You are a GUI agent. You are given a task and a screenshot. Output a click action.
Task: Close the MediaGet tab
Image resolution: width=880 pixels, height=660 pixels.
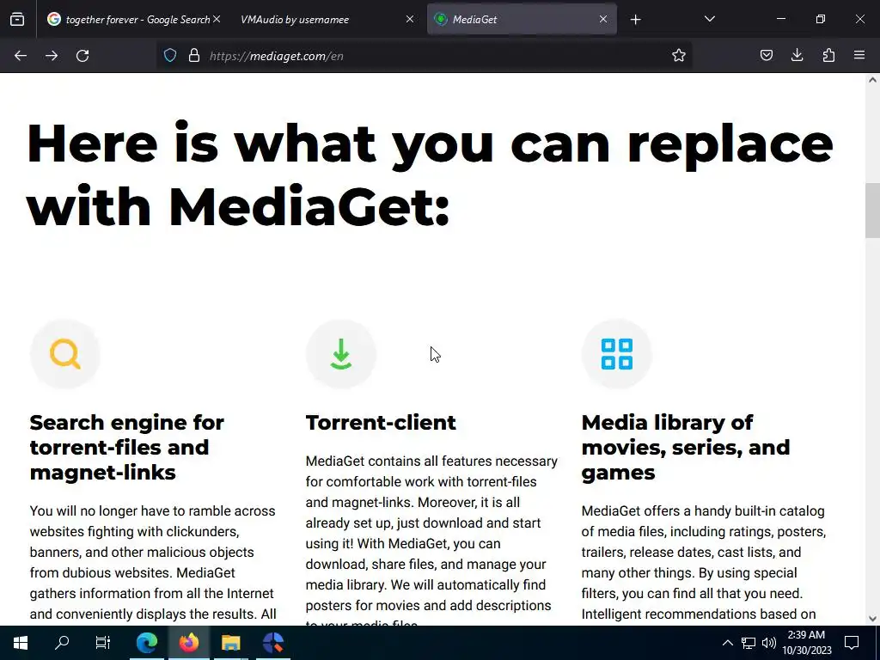pos(602,19)
